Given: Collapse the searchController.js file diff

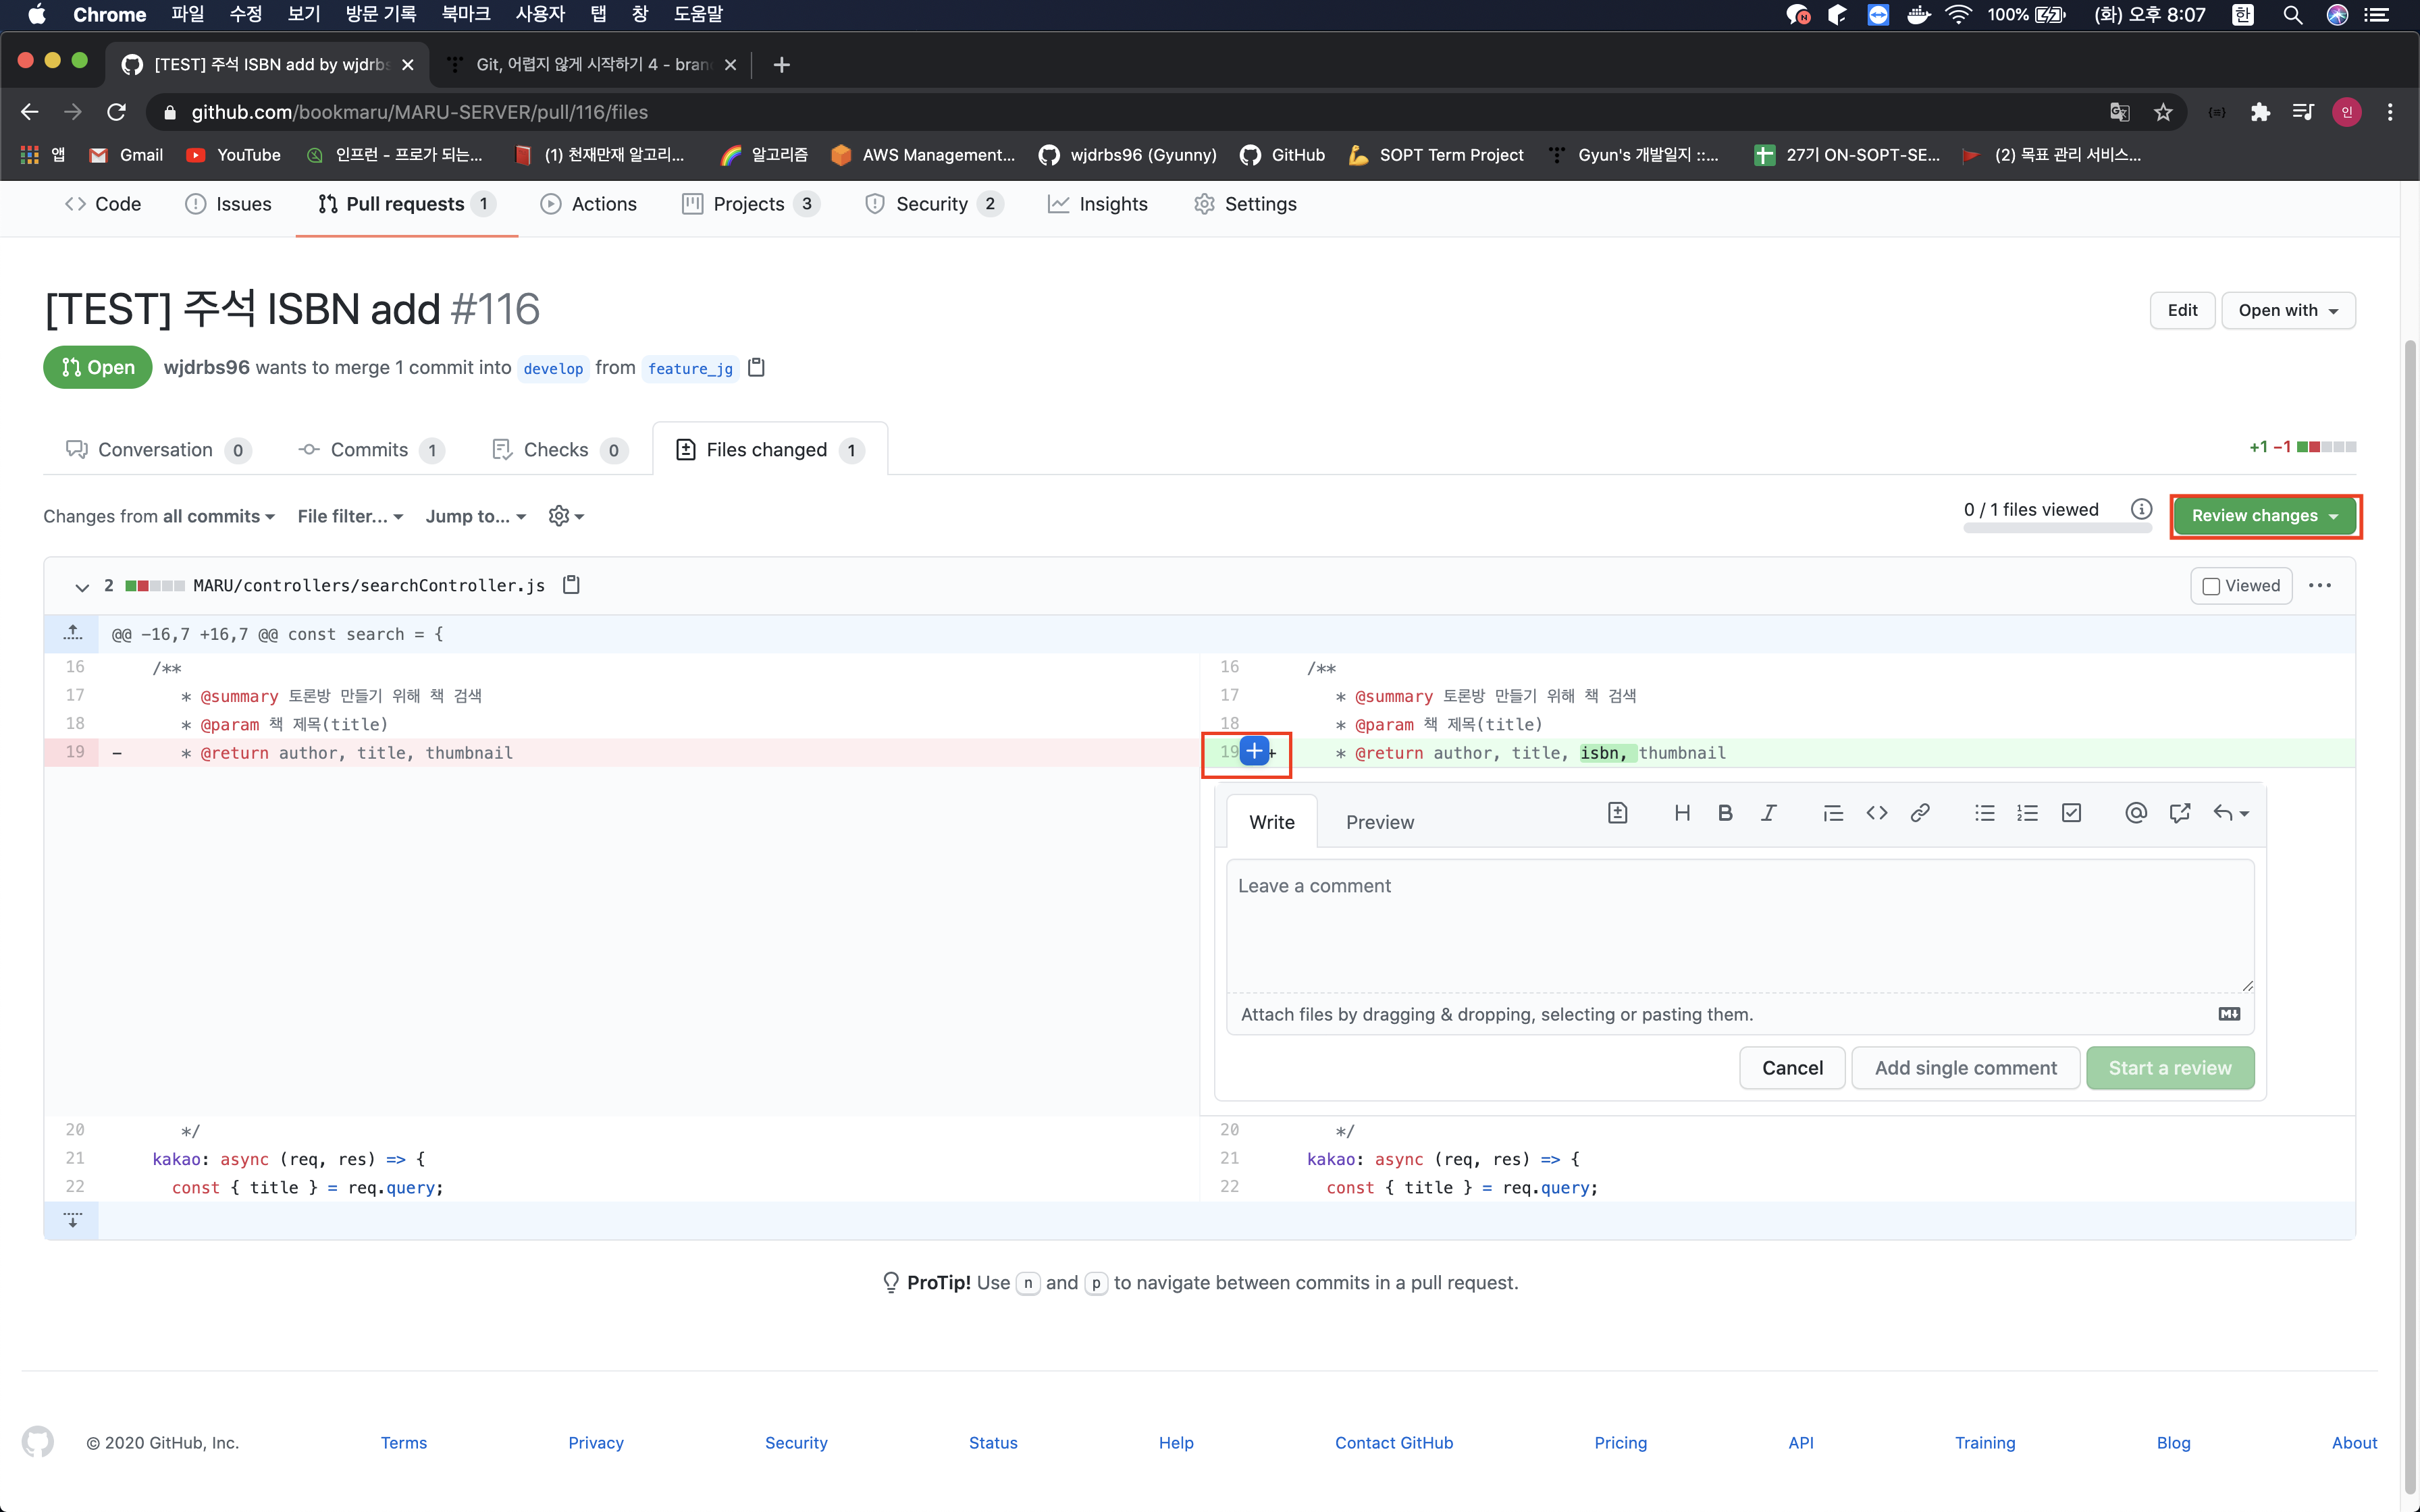Looking at the screenshot, I should [x=82, y=587].
